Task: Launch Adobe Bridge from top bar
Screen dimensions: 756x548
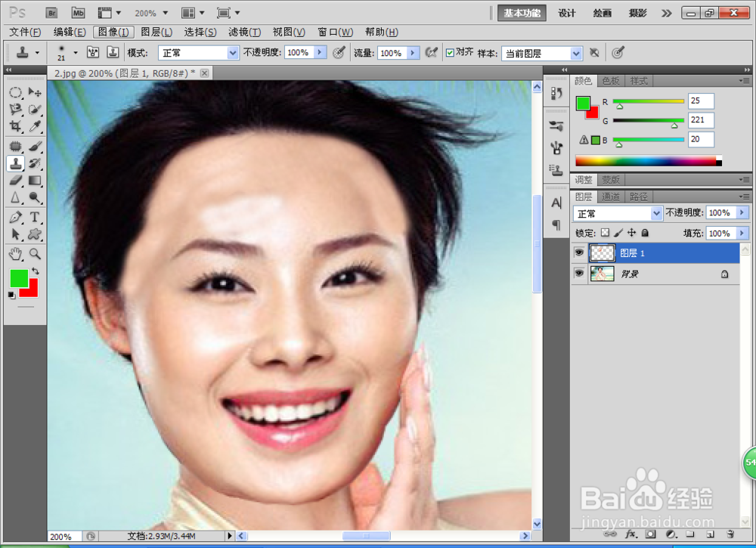Action: [x=51, y=13]
